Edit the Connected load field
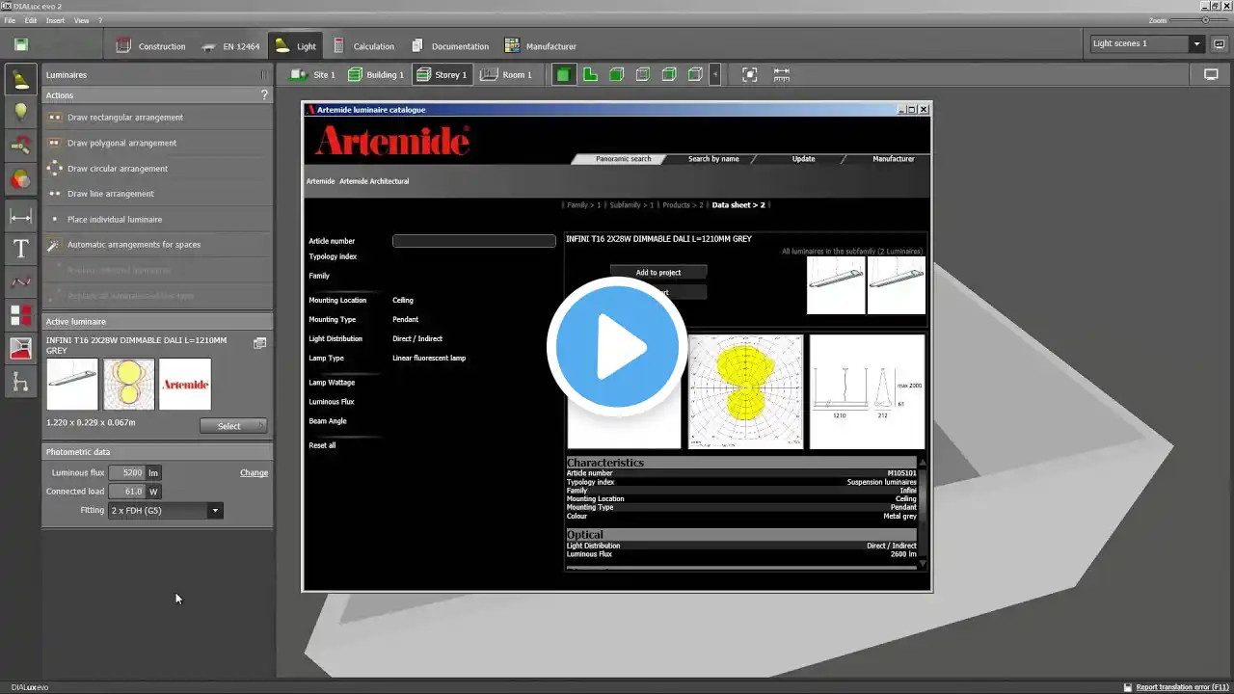Screen dimensions: 1234x694 127,492
